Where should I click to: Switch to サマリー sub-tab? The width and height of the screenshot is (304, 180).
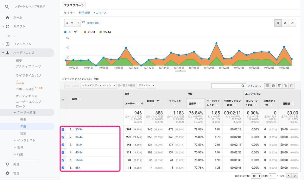[x=69, y=13]
